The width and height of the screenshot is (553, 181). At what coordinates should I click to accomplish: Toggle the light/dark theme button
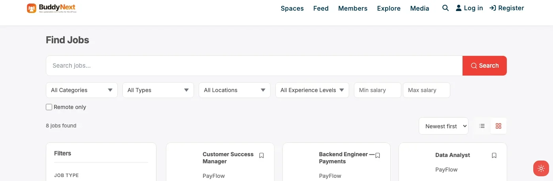tap(541, 168)
